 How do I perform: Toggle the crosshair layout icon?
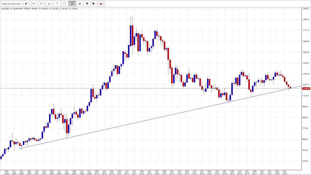click(65, 4)
